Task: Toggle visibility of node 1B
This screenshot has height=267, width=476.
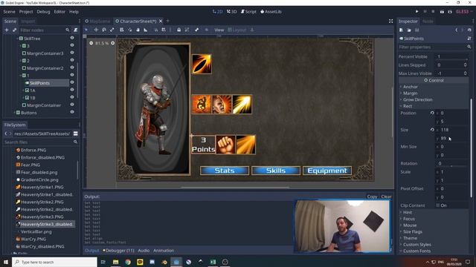Action: 72,97
